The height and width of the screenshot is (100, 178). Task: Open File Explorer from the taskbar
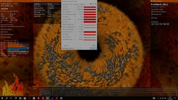coord(20,98)
